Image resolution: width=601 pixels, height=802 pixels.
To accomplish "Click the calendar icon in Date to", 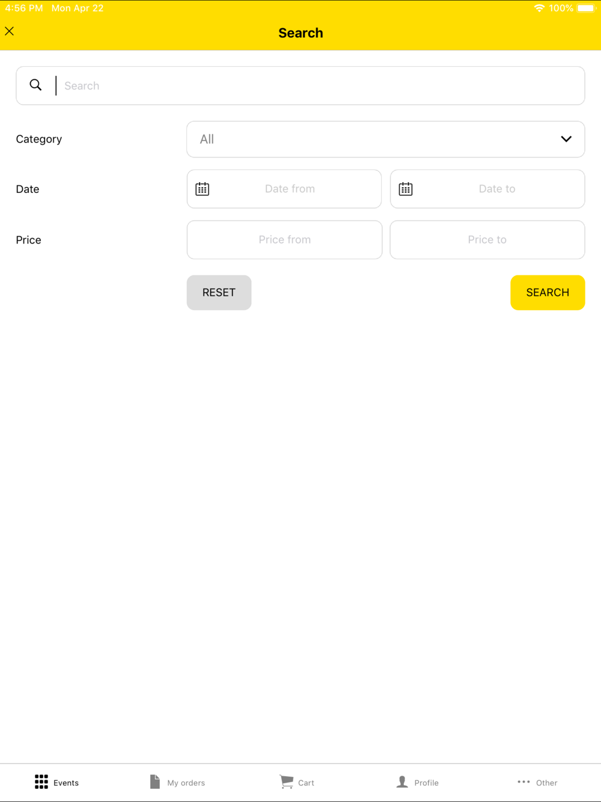I will click(x=406, y=189).
